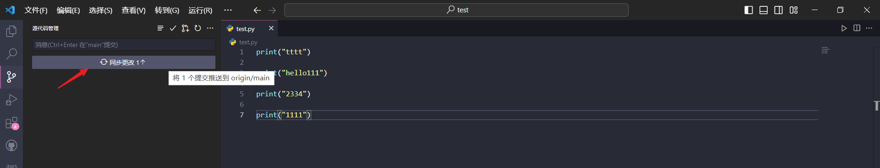Click the minimap code preview
The width and height of the screenshot is (880, 168).
(x=825, y=50)
